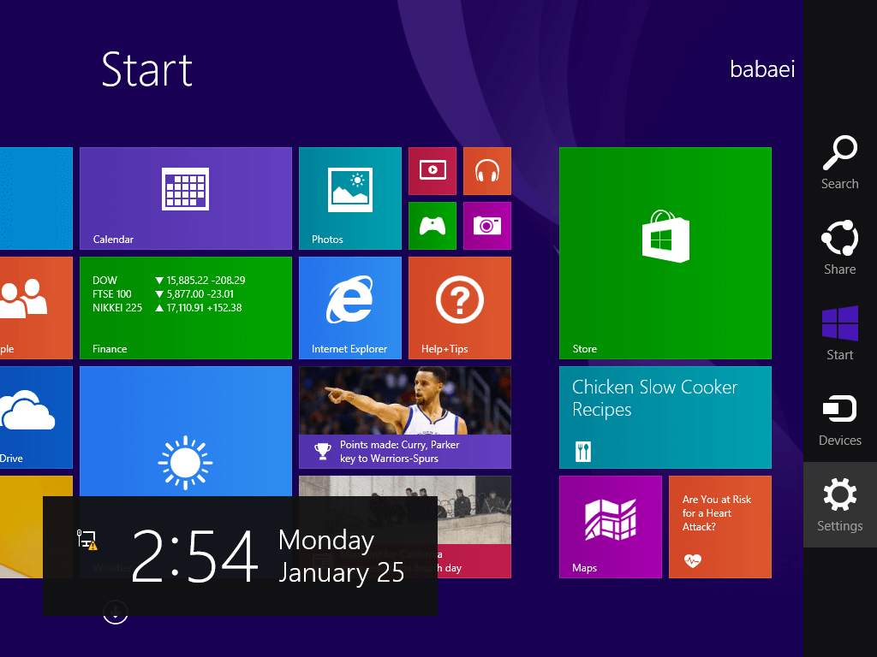
Task: Open the Games controller tile
Action: pos(433,226)
